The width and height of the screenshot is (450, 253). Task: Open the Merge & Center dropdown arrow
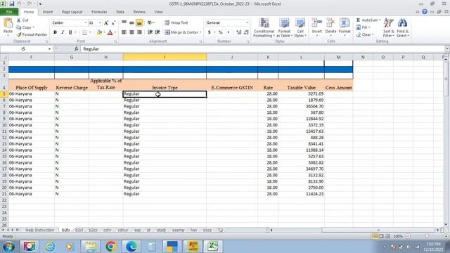click(x=200, y=32)
